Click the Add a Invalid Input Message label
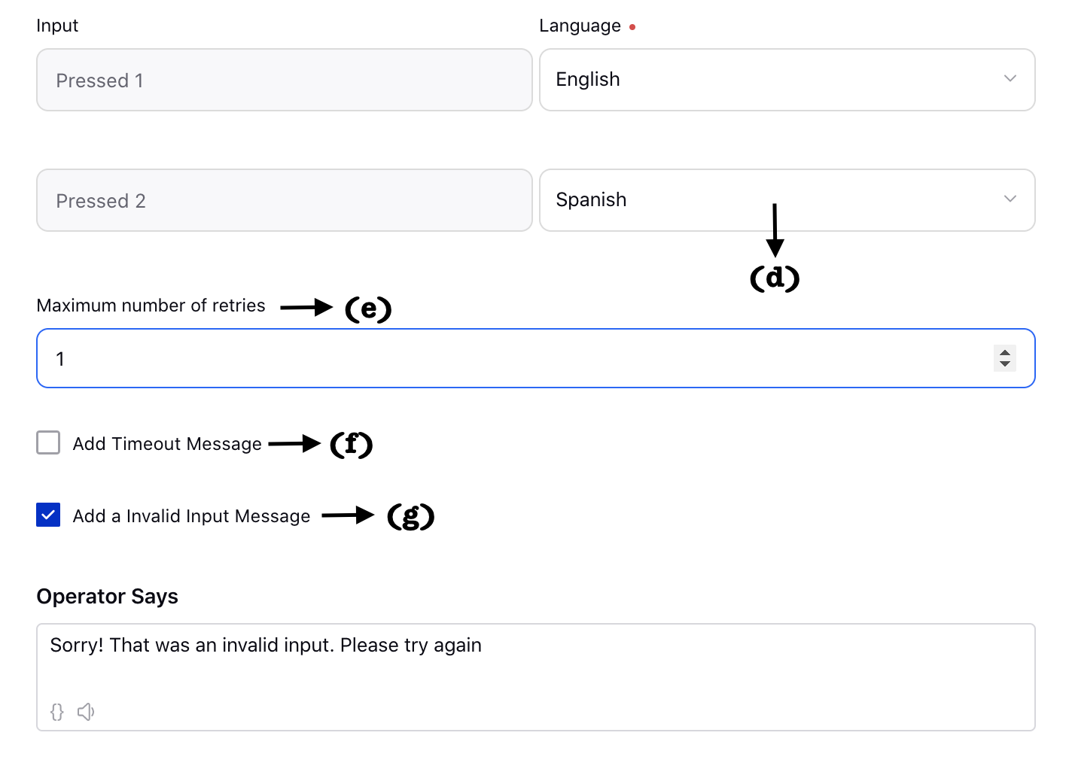The height and width of the screenshot is (760, 1069). (x=191, y=516)
